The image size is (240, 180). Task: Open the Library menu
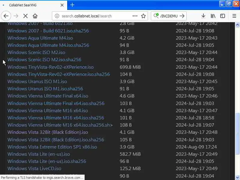tap(213, 16)
